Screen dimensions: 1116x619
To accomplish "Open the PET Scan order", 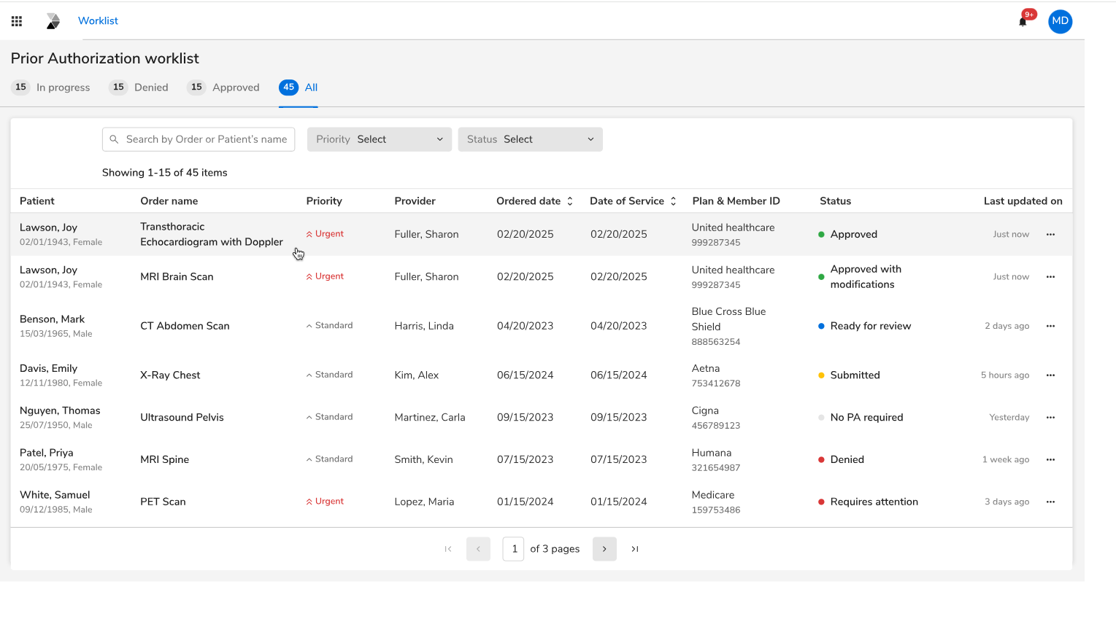I will (163, 502).
